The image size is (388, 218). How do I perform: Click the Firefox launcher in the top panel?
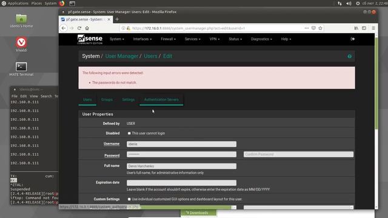[62, 3]
